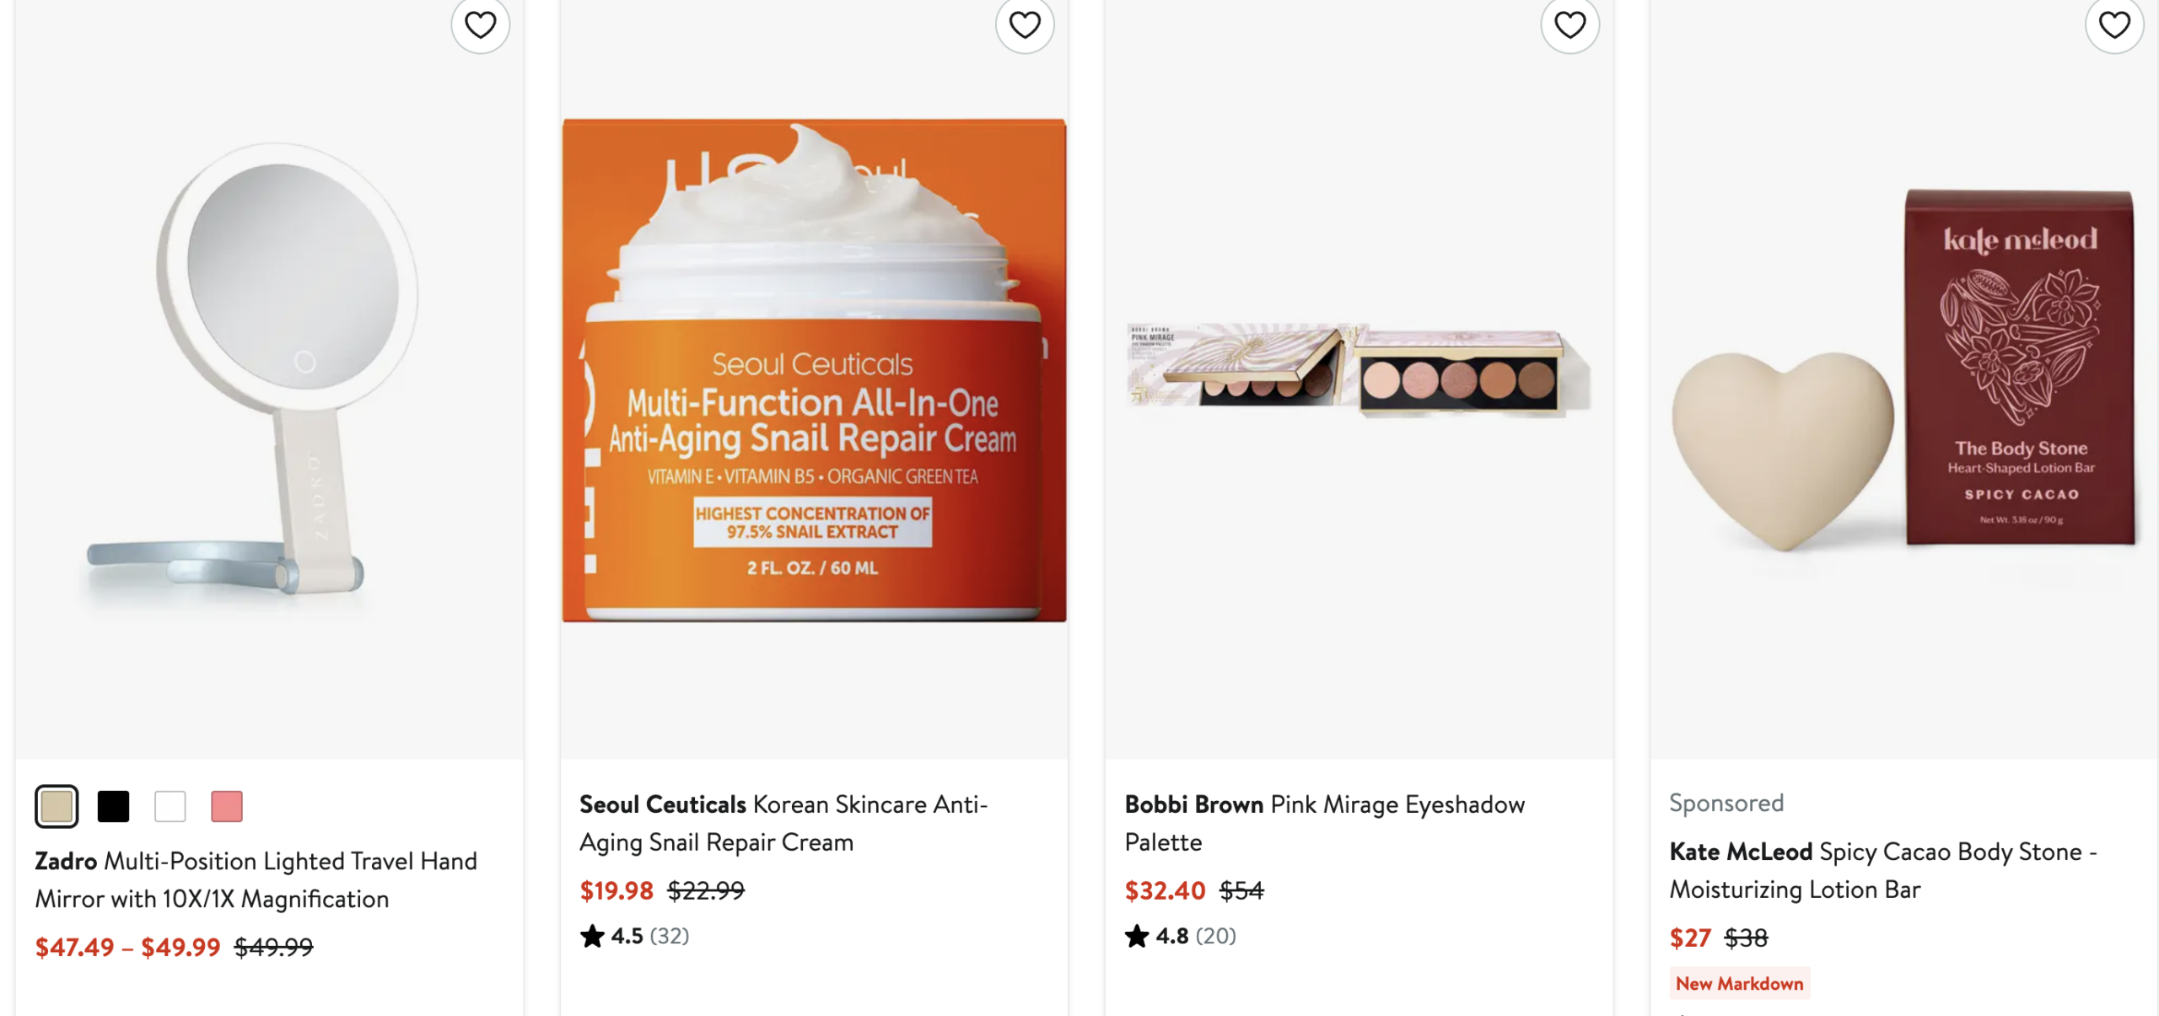
Task: Click the New Markdown badge
Action: (1739, 983)
